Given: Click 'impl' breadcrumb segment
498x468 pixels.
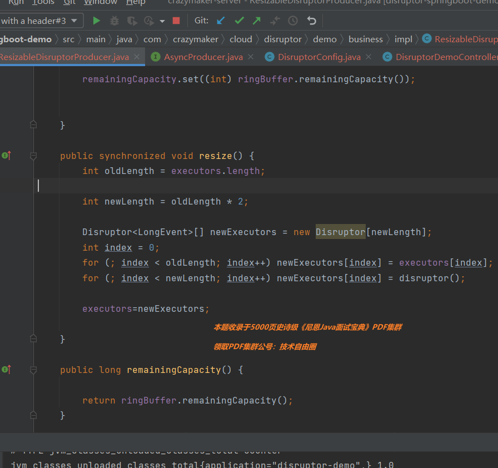Looking at the screenshot, I should pos(403,39).
